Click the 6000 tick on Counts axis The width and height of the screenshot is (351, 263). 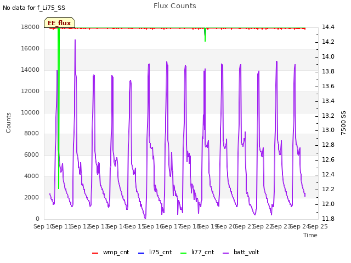point(32,155)
